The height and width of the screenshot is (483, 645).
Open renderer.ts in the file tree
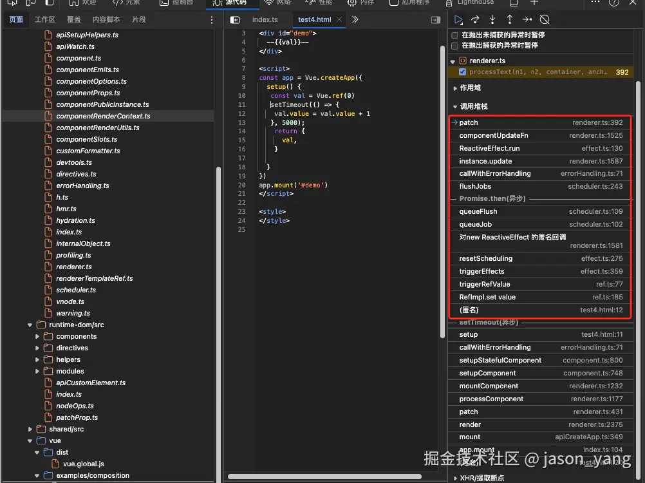(73, 267)
